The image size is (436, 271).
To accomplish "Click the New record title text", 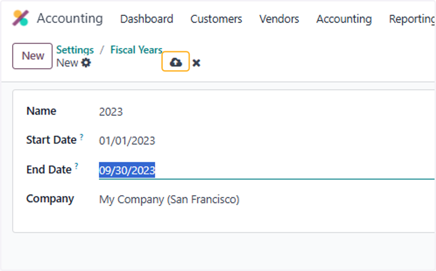I will pos(68,63).
